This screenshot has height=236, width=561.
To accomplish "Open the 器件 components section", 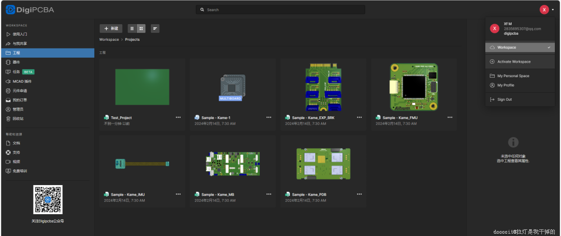I will pyautogui.click(x=16, y=62).
